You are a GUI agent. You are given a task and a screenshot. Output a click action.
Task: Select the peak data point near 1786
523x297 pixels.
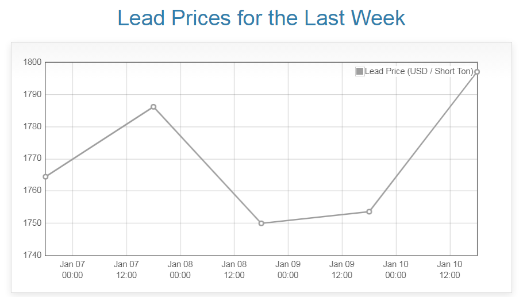pos(153,107)
